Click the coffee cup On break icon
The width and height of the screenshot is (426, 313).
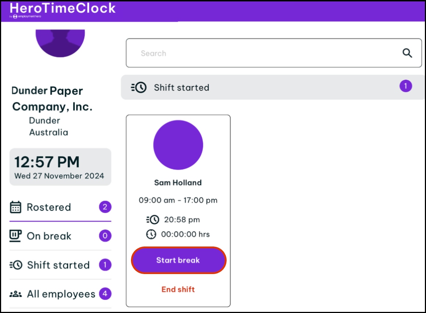click(15, 236)
